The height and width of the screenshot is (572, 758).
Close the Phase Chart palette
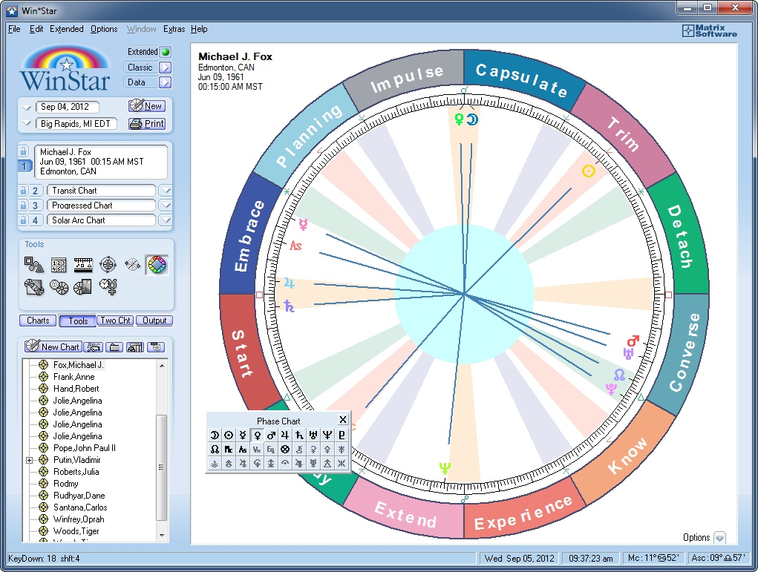(343, 420)
